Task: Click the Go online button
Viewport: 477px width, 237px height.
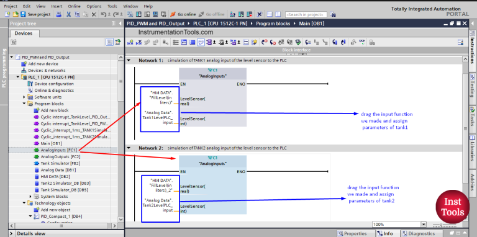Action: (183, 14)
